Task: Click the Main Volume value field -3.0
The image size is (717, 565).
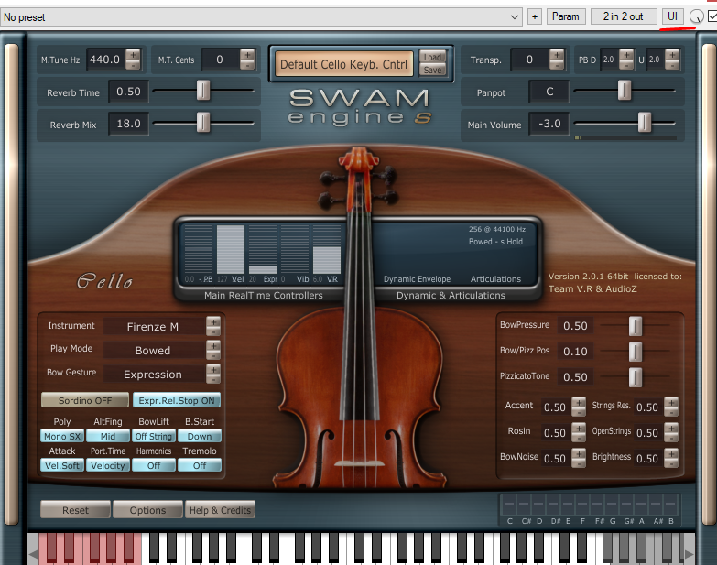Action: [x=549, y=124]
